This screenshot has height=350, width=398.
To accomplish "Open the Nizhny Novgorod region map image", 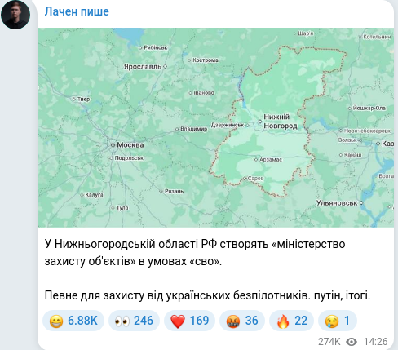I will pyautogui.click(x=215, y=127).
